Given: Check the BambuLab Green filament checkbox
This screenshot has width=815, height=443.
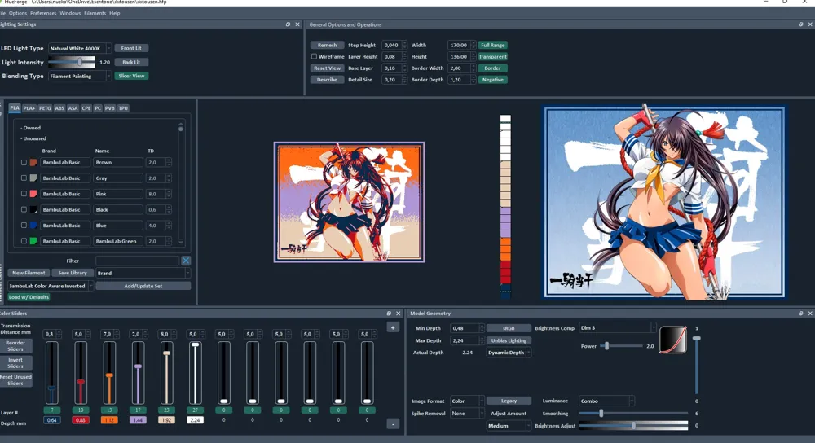Looking at the screenshot, I should [24, 241].
